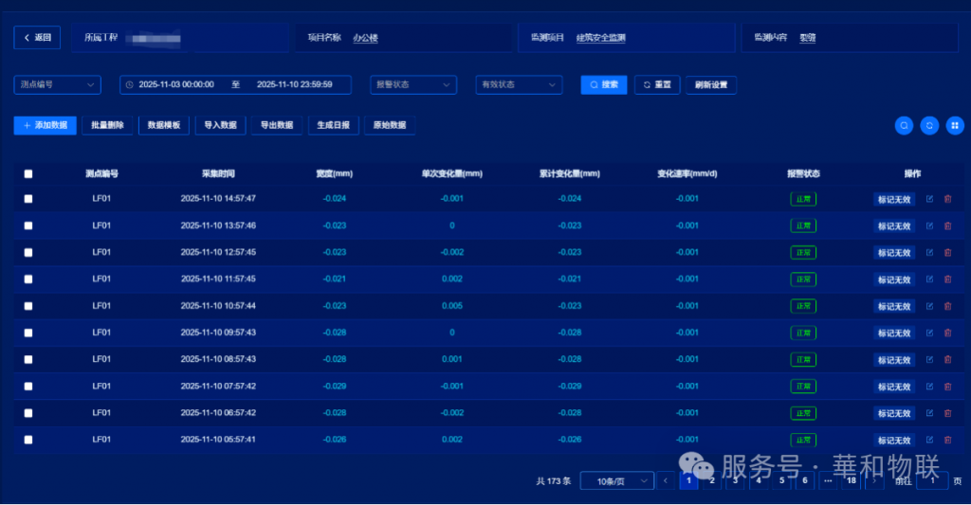The width and height of the screenshot is (971, 505).
Task: Click the 生成日报 generate daily report button
Action: tap(333, 126)
